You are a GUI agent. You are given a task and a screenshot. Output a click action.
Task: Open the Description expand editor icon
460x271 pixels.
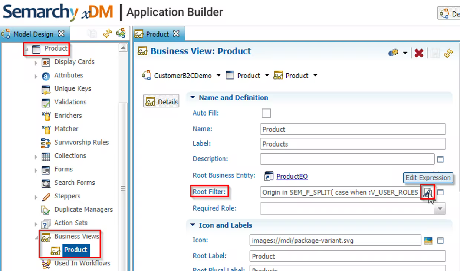440,159
